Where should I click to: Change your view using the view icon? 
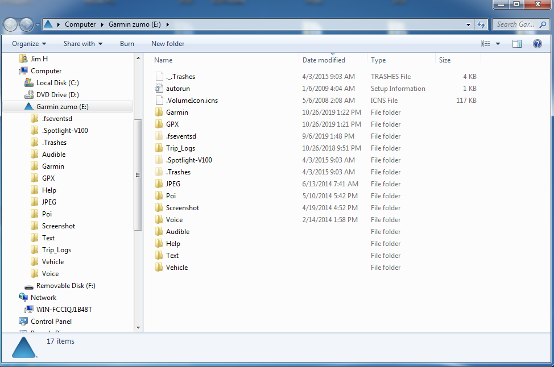(x=485, y=44)
